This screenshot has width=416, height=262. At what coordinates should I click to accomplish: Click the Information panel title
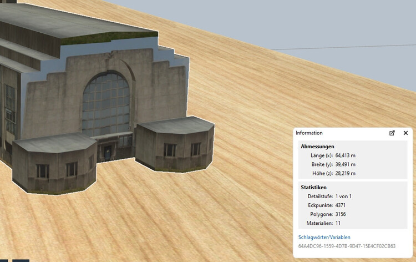[309, 133]
